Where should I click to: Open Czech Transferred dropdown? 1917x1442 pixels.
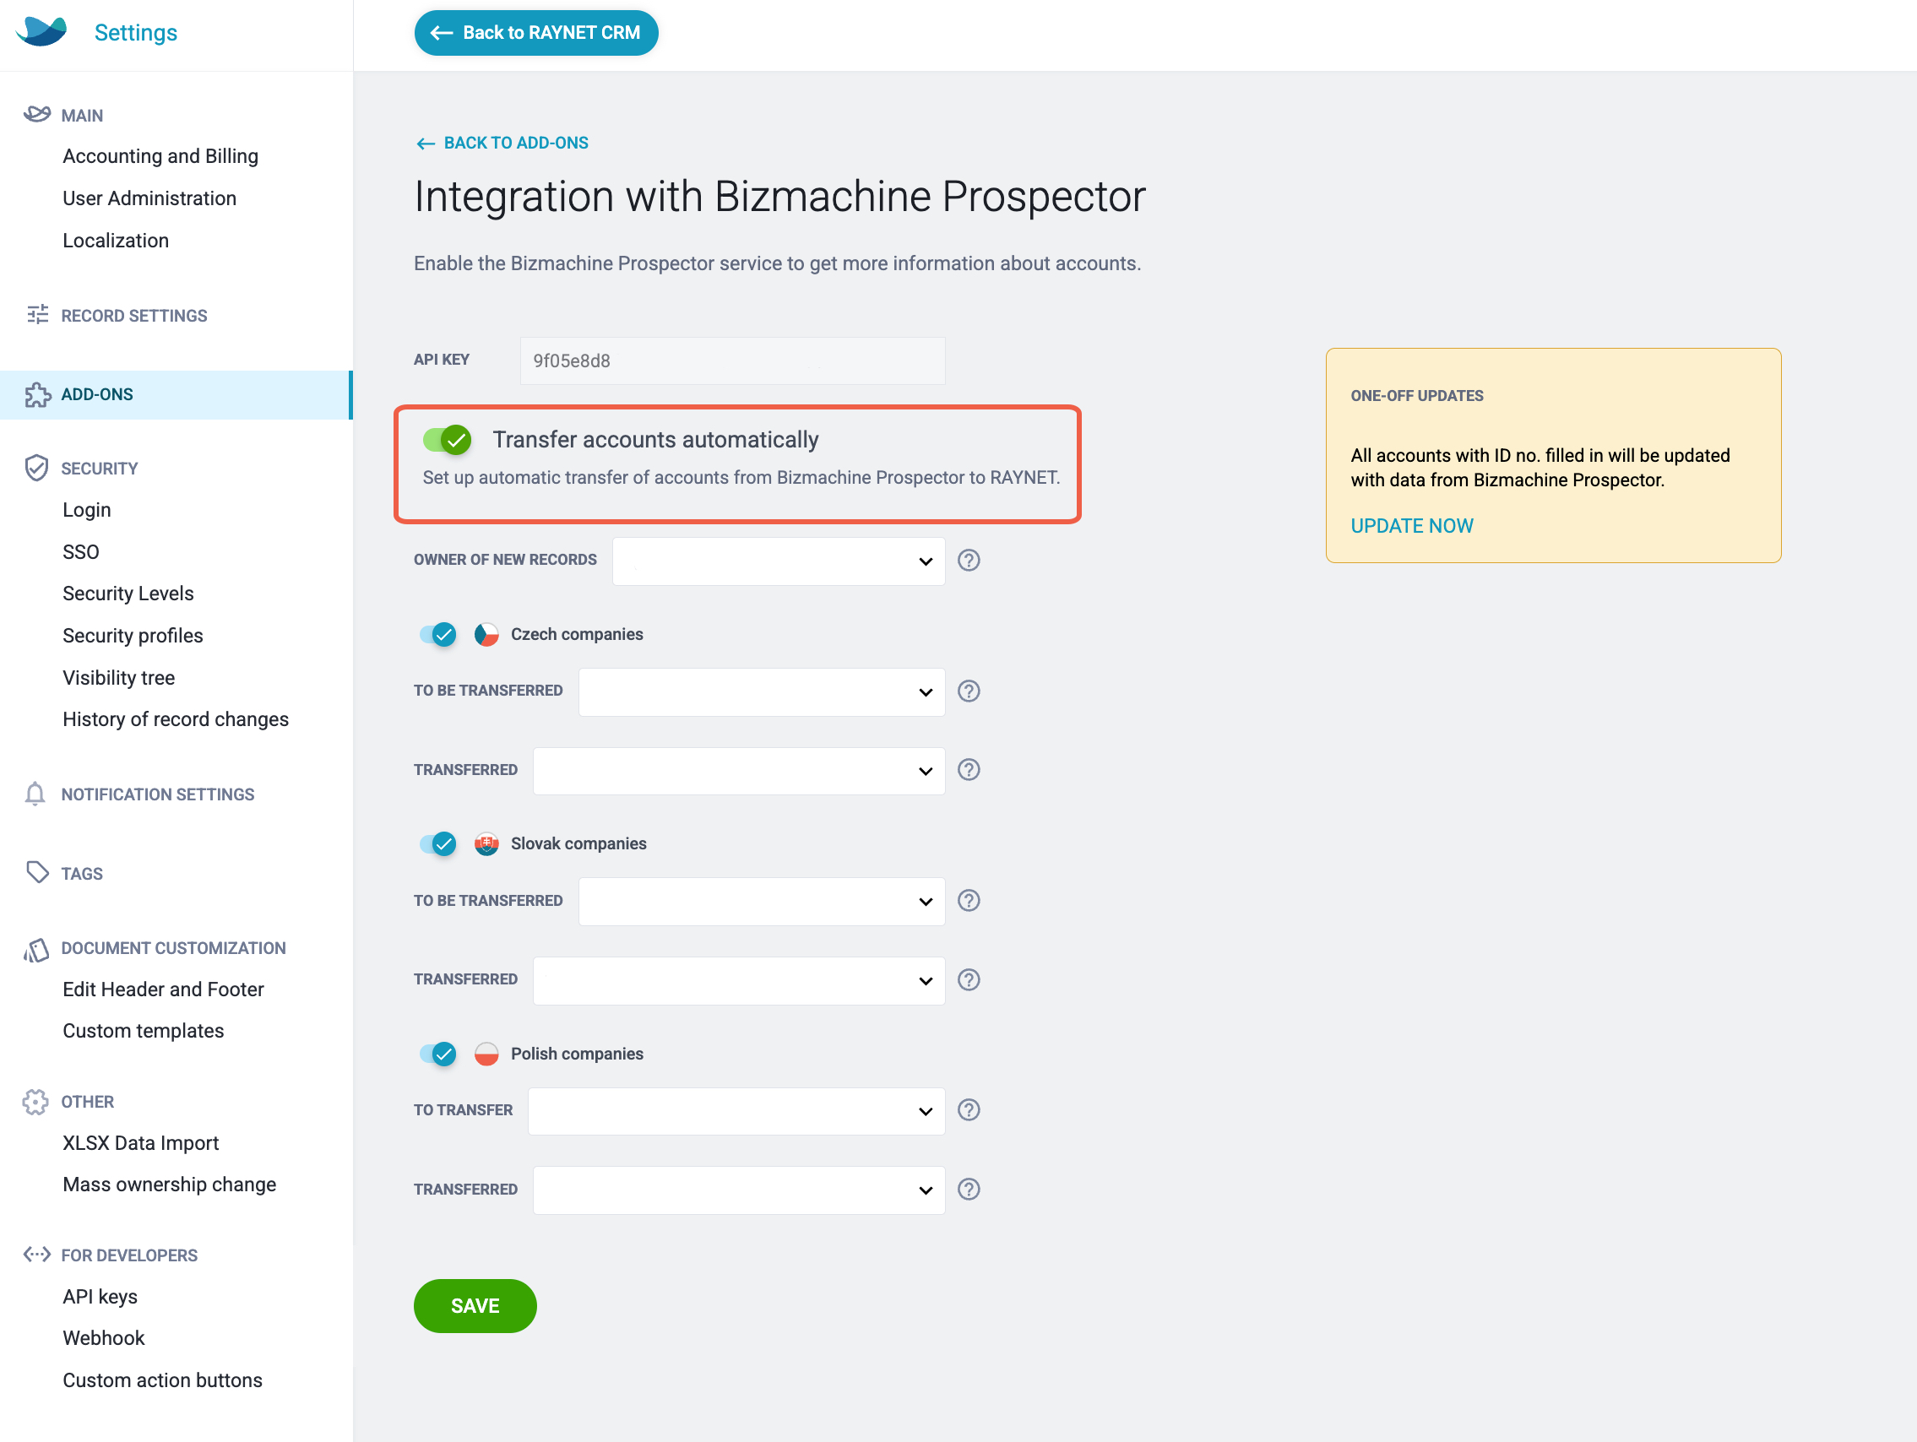click(x=739, y=771)
